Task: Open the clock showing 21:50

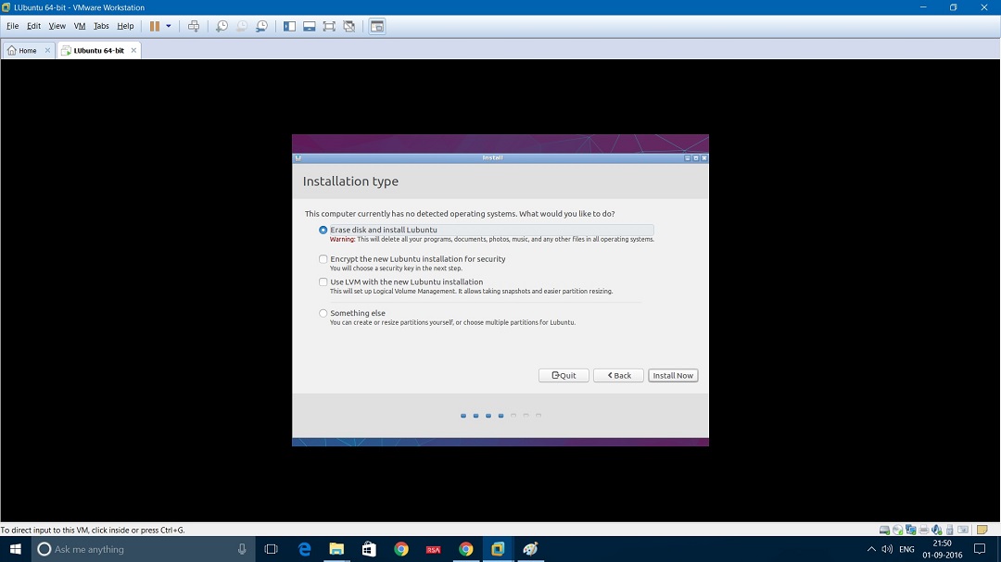Action: pyautogui.click(x=943, y=549)
